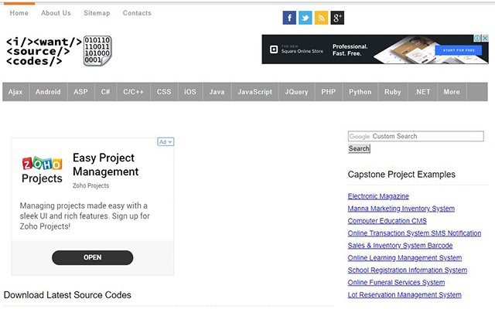Open the Facebook social icon

click(289, 18)
